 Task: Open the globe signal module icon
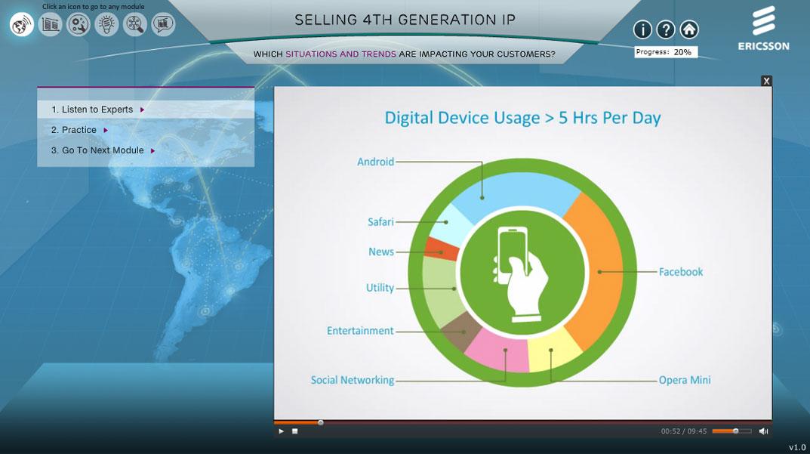point(22,24)
